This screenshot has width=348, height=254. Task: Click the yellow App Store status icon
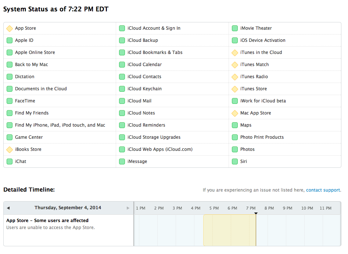coord(10,28)
